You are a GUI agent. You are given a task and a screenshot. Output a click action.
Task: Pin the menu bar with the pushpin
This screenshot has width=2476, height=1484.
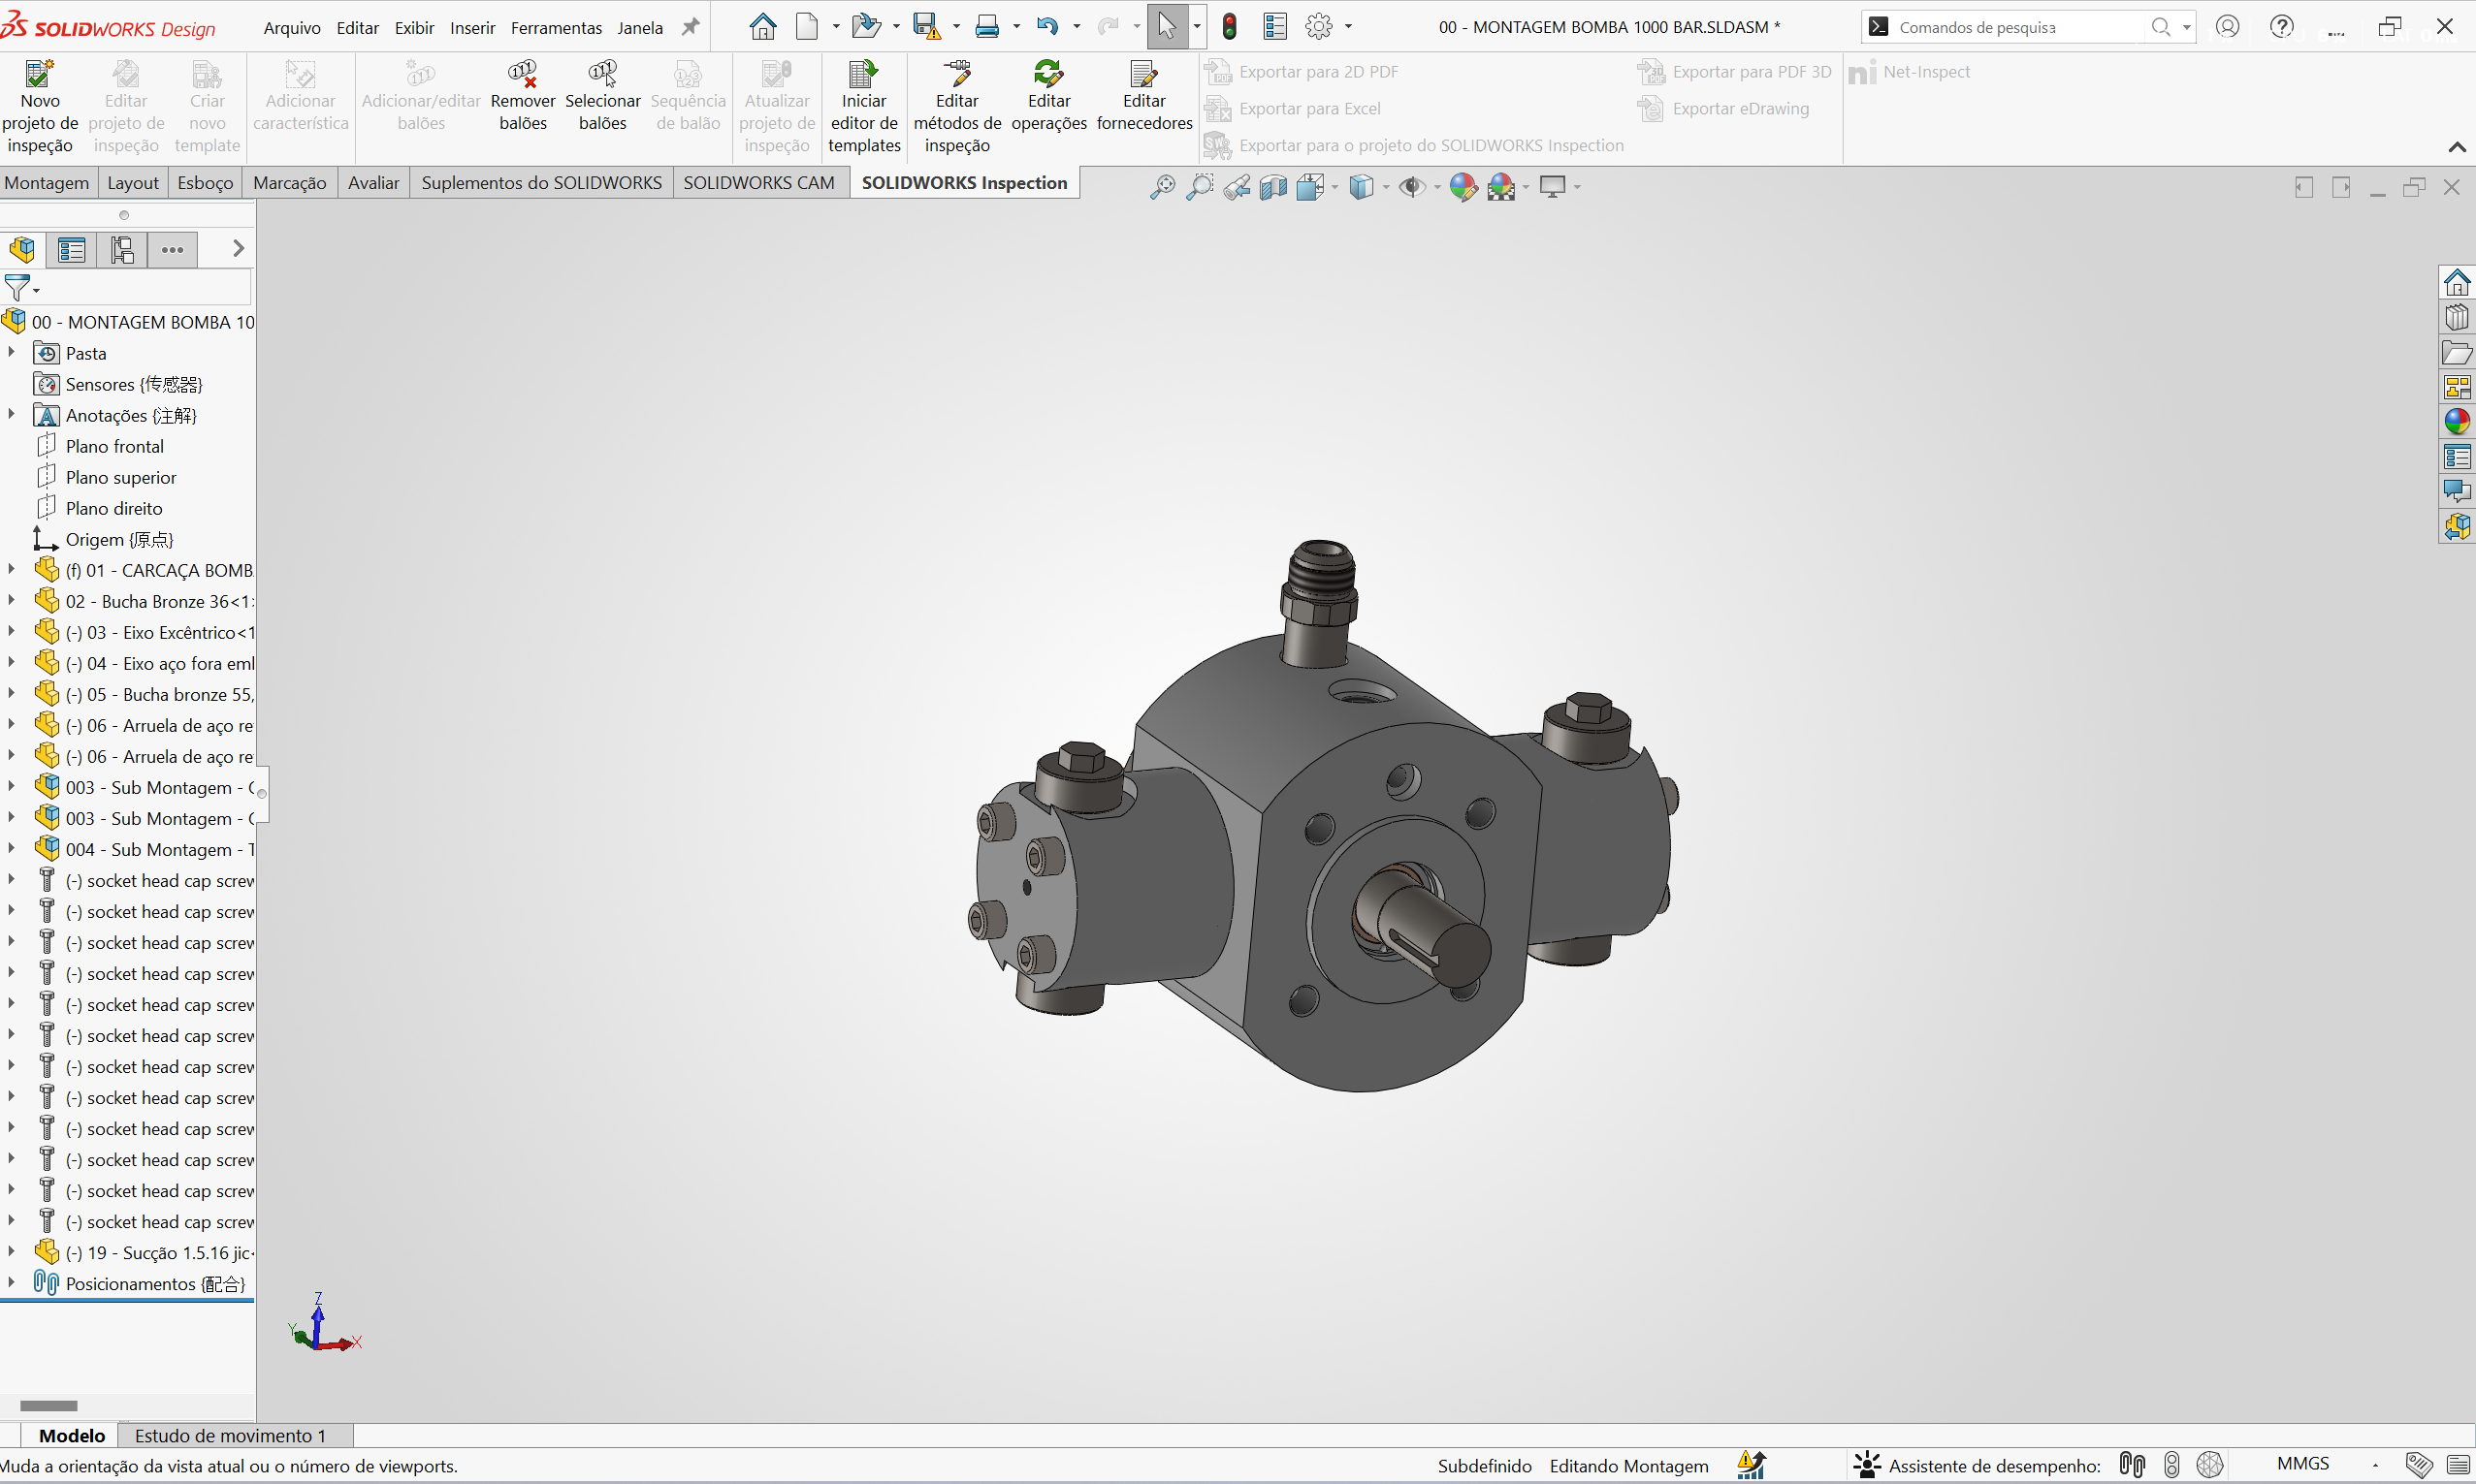click(691, 28)
